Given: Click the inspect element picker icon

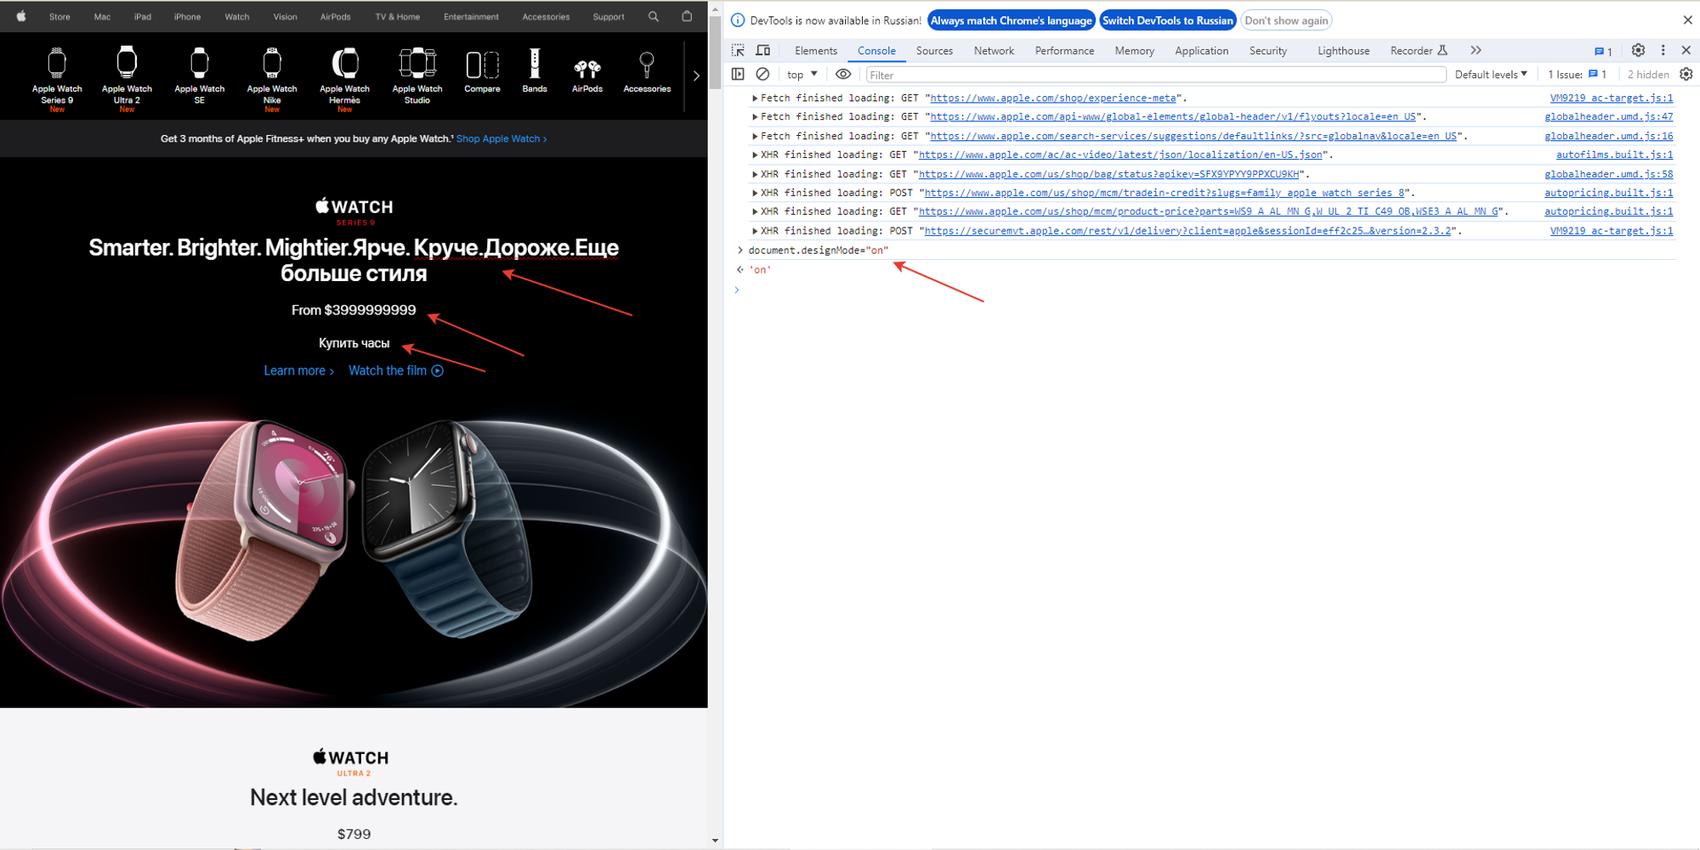Looking at the screenshot, I should pos(738,51).
